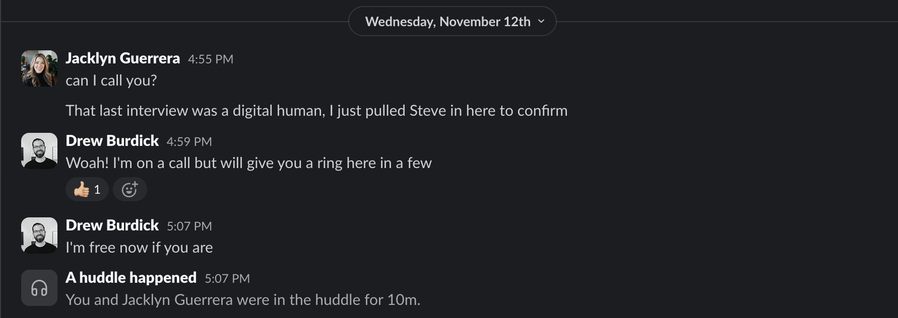Screen dimensions: 898x318
Task: Click the huddle's 5:07 PM timestamp
Action: 227,279
